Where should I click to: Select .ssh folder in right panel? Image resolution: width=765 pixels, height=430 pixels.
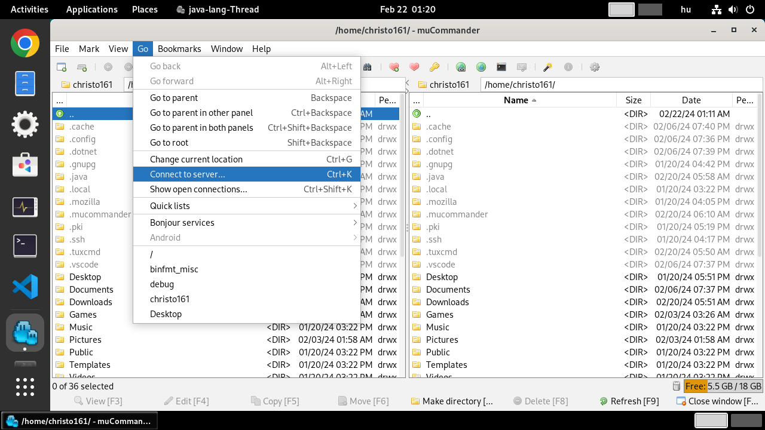pos(583,239)
